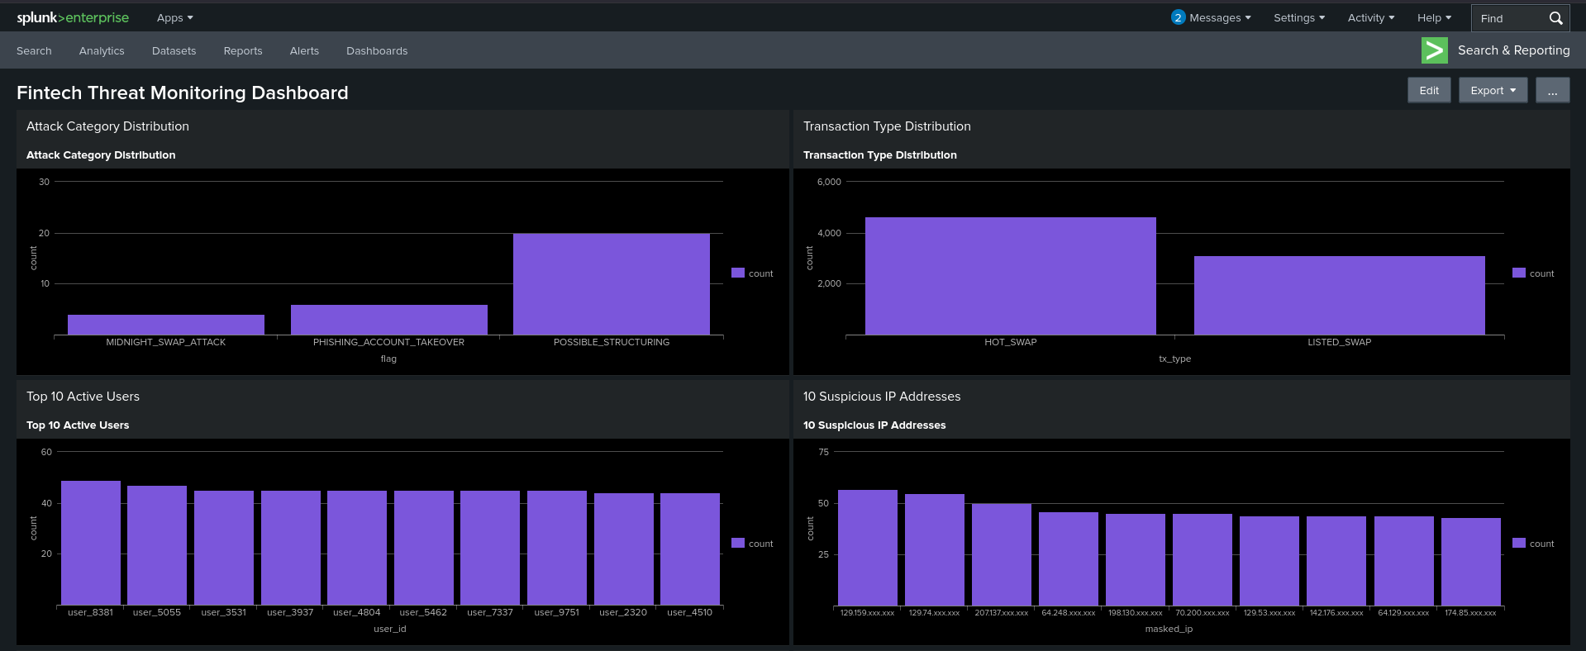This screenshot has width=1586, height=651.
Task: Select the POSSIBLE_STRUCTURING bar in the chart
Action: tap(612, 284)
